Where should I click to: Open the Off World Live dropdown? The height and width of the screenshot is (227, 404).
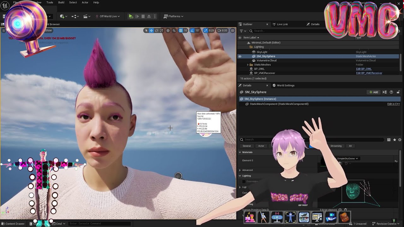pos(108,16)
